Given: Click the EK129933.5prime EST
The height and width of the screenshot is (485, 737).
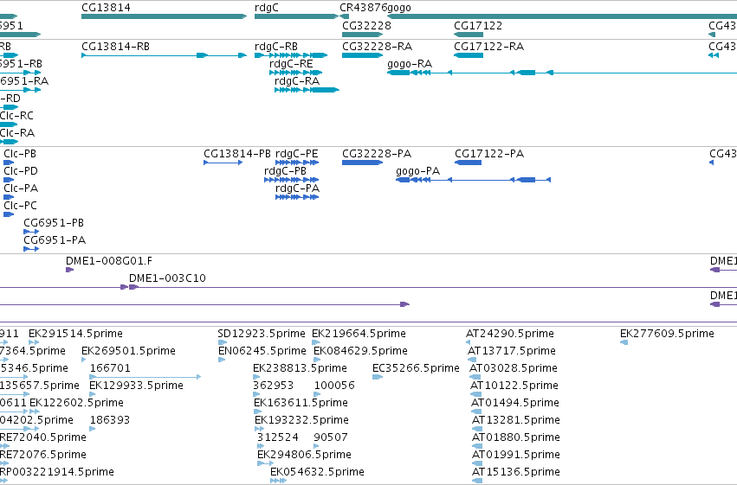Looking at the screenshot, I should [x=92, y=394].
